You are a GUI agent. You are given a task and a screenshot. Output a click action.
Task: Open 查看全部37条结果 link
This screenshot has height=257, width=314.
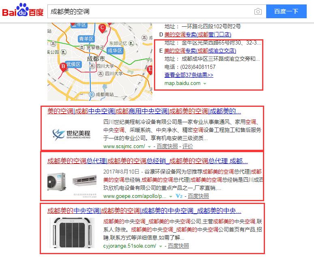(x=189, y=75)
